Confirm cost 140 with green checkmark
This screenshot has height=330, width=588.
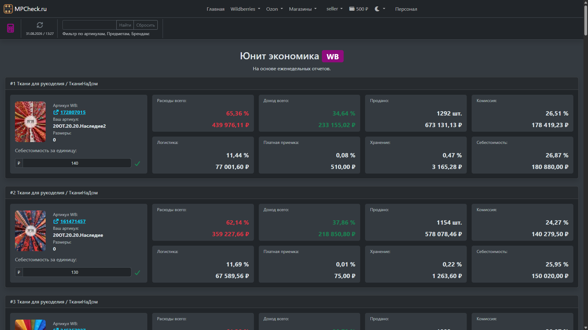click(138, 163)
